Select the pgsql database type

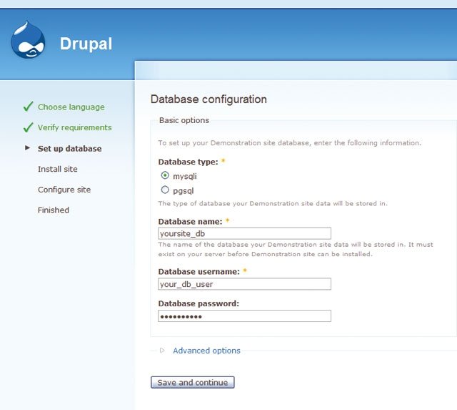pyautogui.click(x=165, y=190)
